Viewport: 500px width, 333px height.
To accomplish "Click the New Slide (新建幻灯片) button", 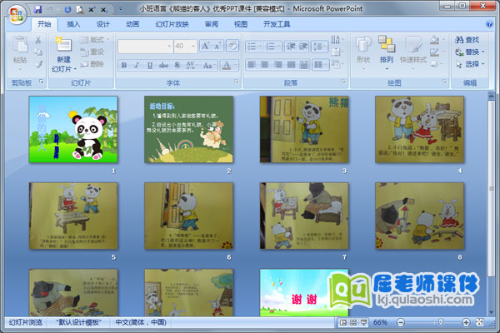I will click(63, 52).
